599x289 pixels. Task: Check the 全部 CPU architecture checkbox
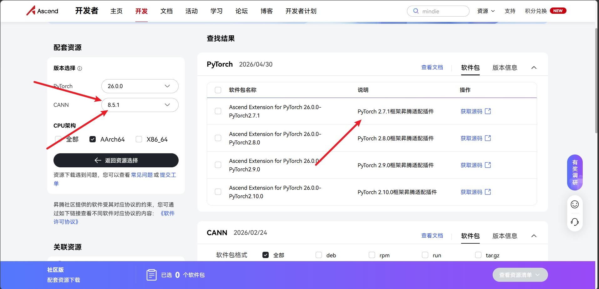(x=58, y=139)
